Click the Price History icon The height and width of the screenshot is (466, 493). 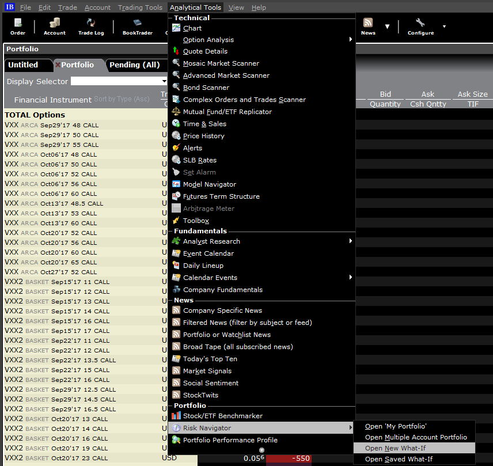coord(176,135)
